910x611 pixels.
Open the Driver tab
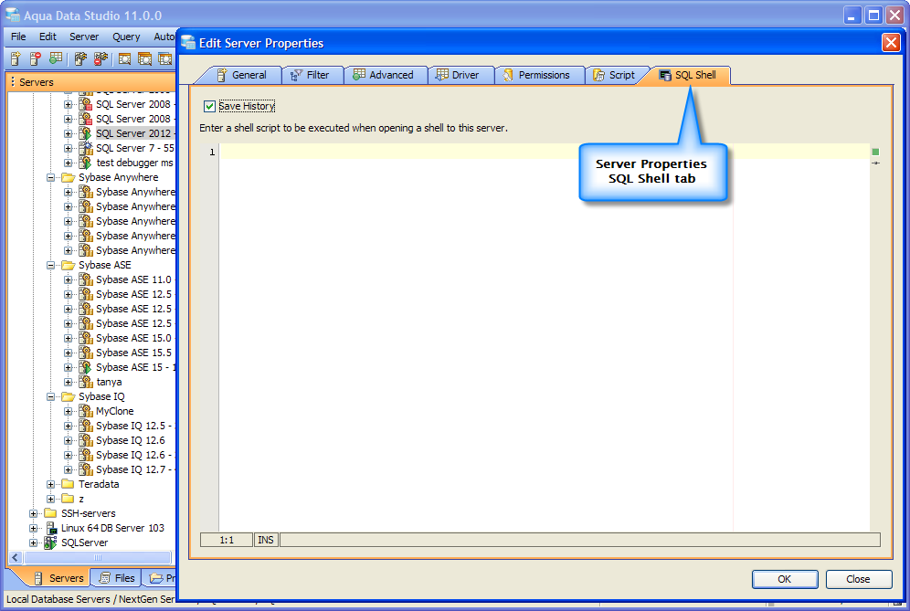pyautogui.click(x=459, y=75)
